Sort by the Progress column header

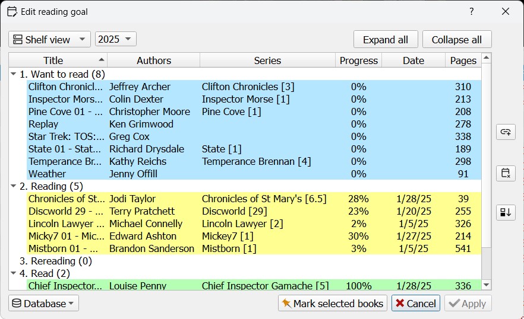(358, 60)
